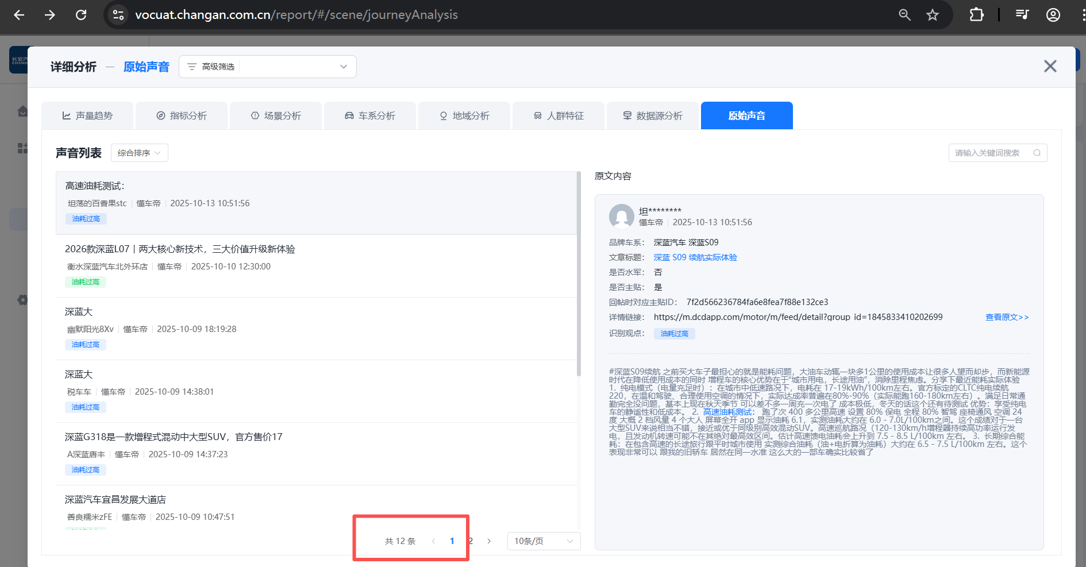Viewport: 1086px width, 567px height.
Task: Open the browser profile avatar icon
Action: 1053,15
